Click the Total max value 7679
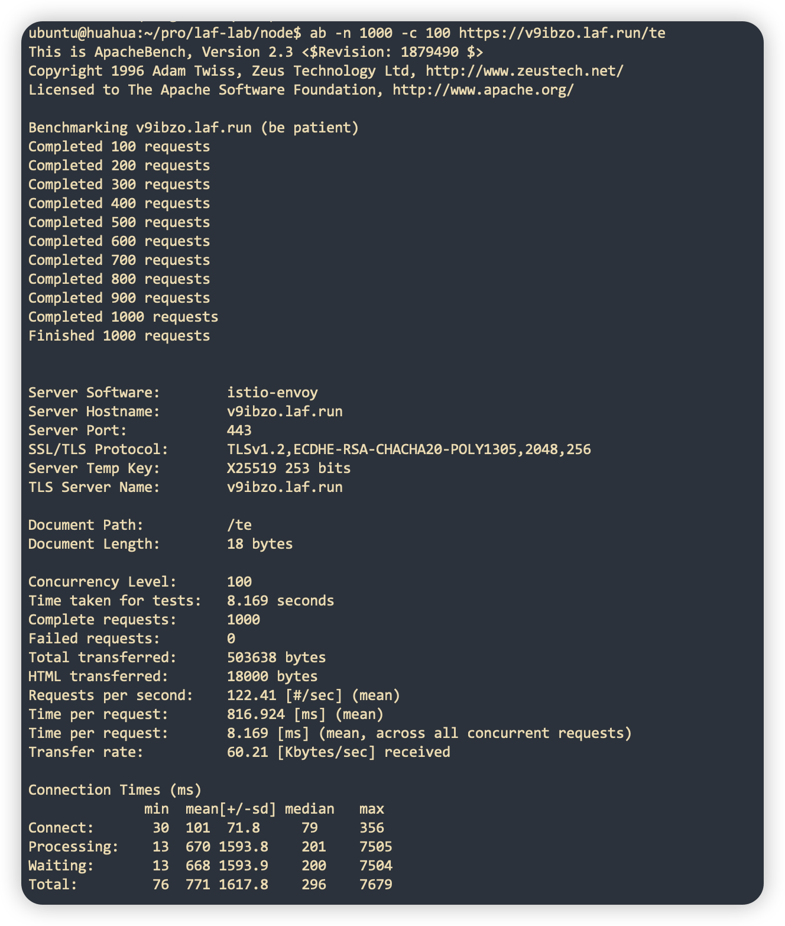This screenshot has height=926, width=785. (375, 885)
